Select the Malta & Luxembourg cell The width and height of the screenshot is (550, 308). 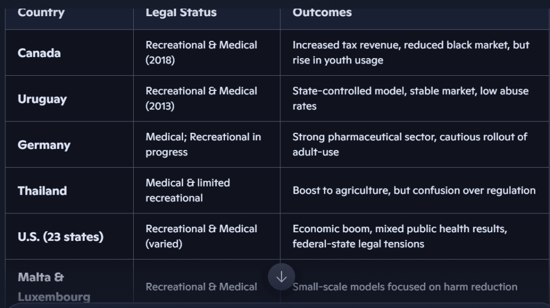click(54, 287)
